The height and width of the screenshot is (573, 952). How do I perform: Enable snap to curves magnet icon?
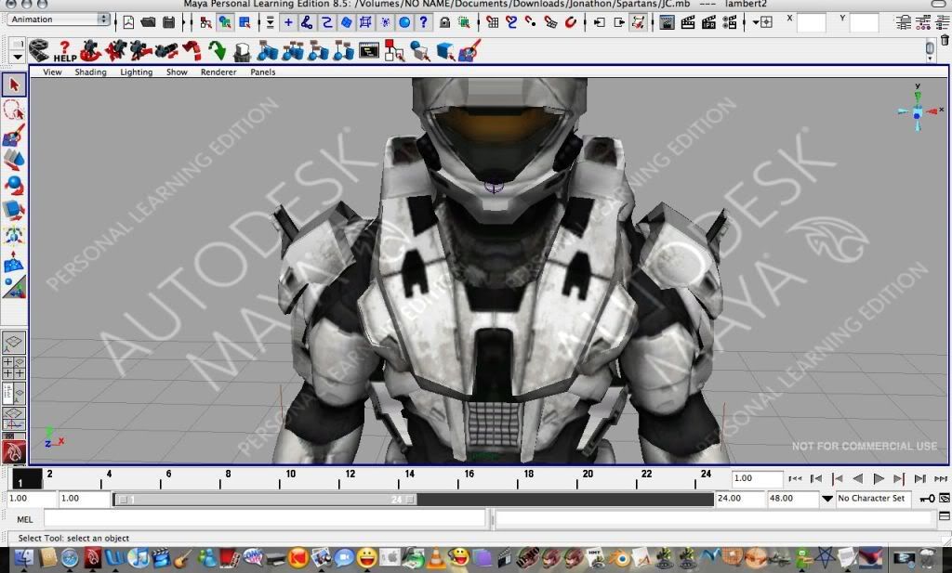click(511, 22)
